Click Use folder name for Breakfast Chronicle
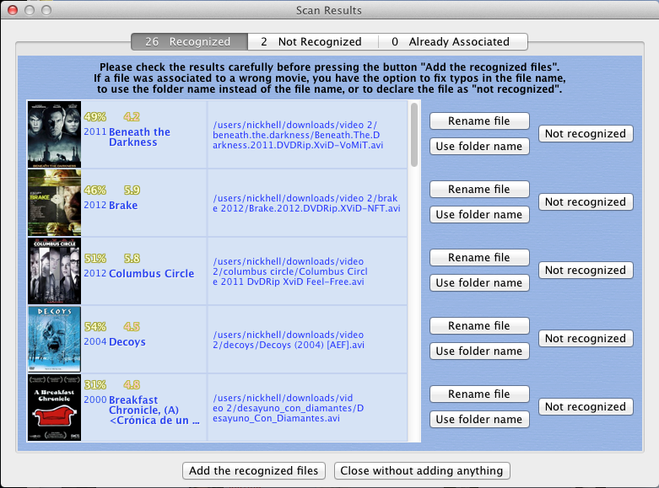The image size is (659, 488). pos(479,419)
